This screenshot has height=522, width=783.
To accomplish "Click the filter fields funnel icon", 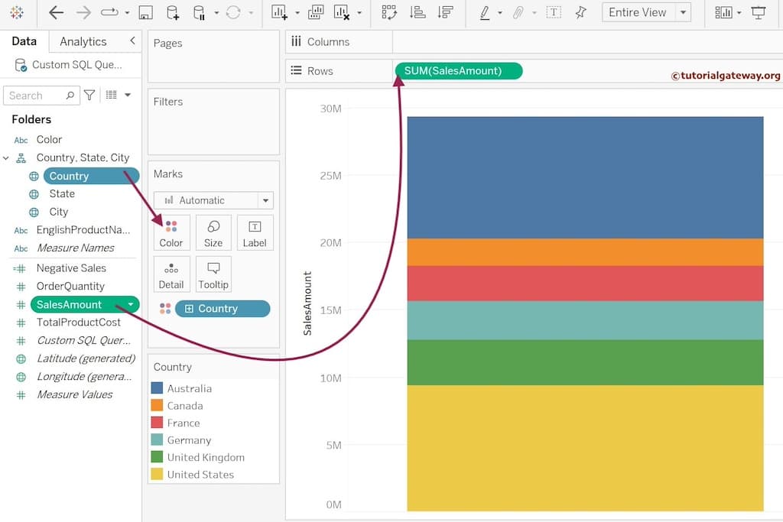I will click(x=89, y=95).
